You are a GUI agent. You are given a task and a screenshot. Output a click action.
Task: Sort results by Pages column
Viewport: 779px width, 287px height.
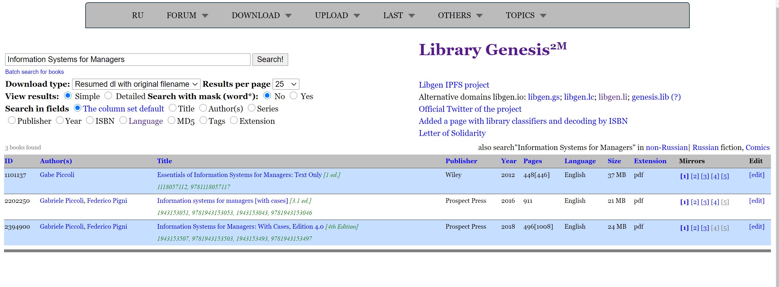[533, 161]
